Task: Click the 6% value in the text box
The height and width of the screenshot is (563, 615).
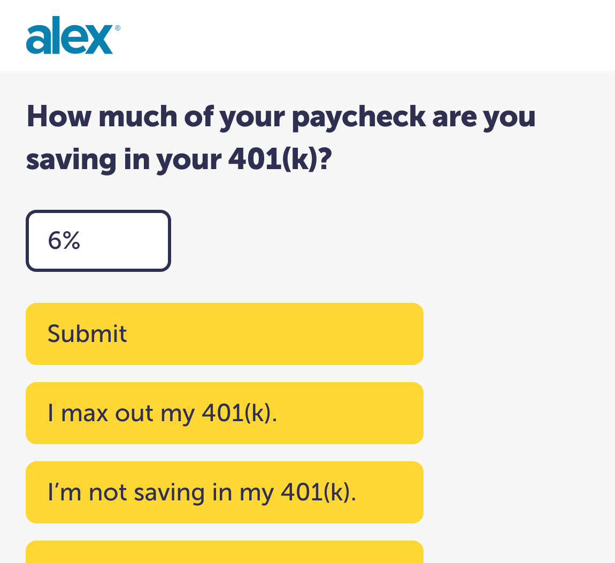Action: tap(64, 240)
